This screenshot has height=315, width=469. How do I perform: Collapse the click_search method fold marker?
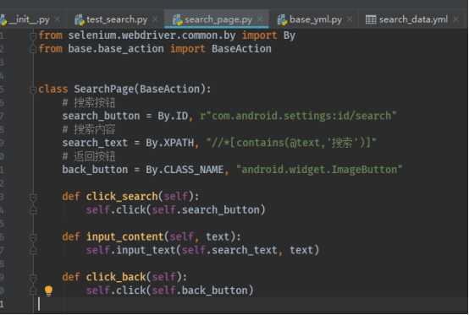[x=33, y=197]
